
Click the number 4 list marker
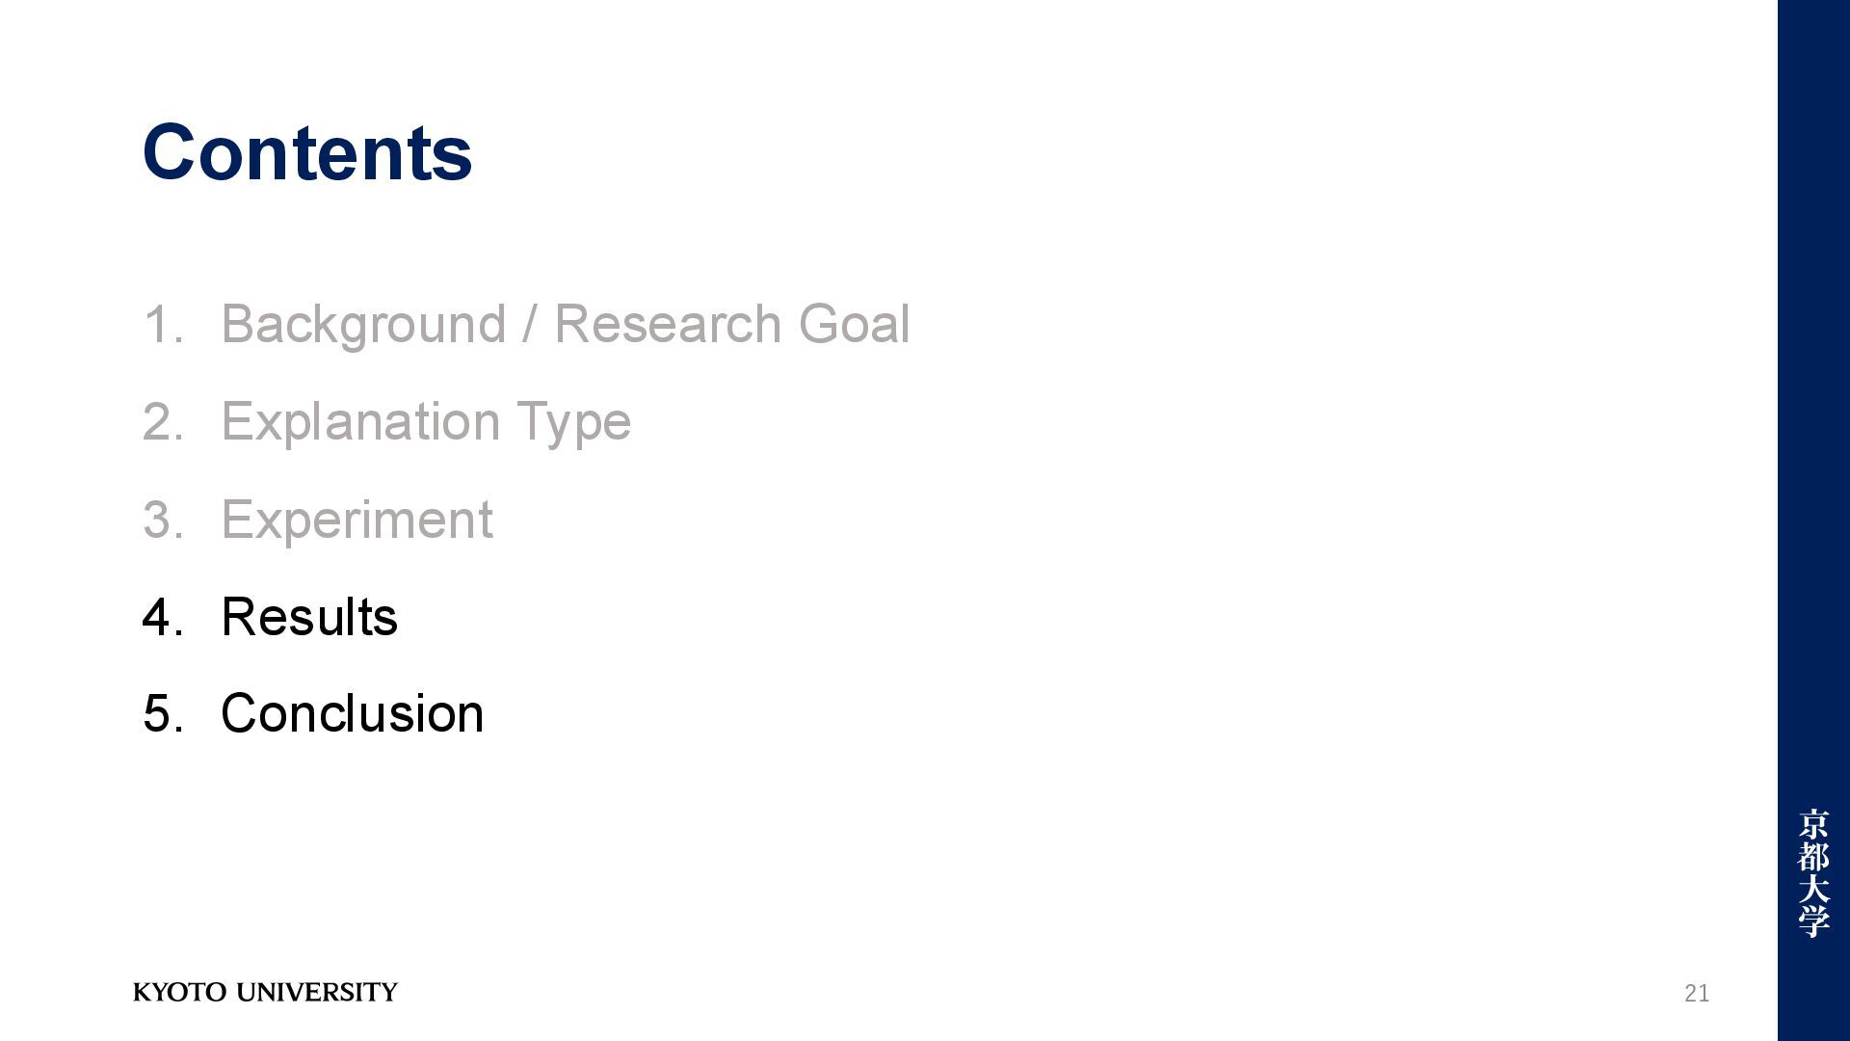pyautogui.click(x=163, y=617)
